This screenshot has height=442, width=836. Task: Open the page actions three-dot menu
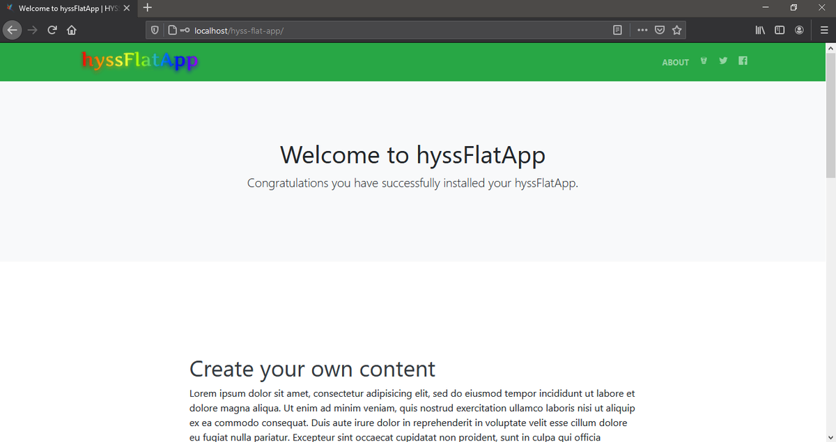pos(642,31)
